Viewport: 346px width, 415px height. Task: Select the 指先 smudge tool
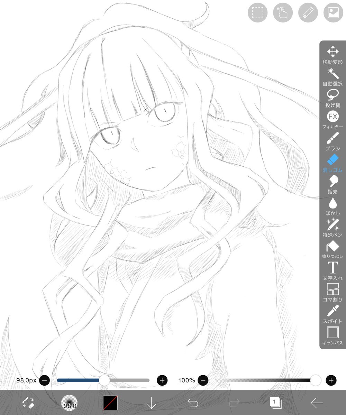pos(333,185)
